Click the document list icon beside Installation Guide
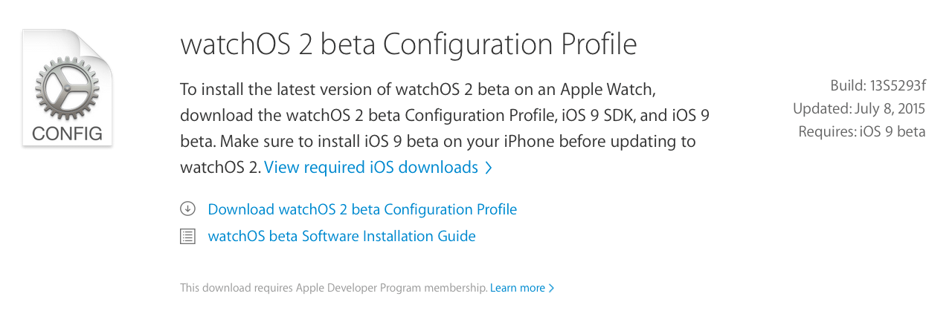This screenshot has width=952, height=325. point(187,236)
